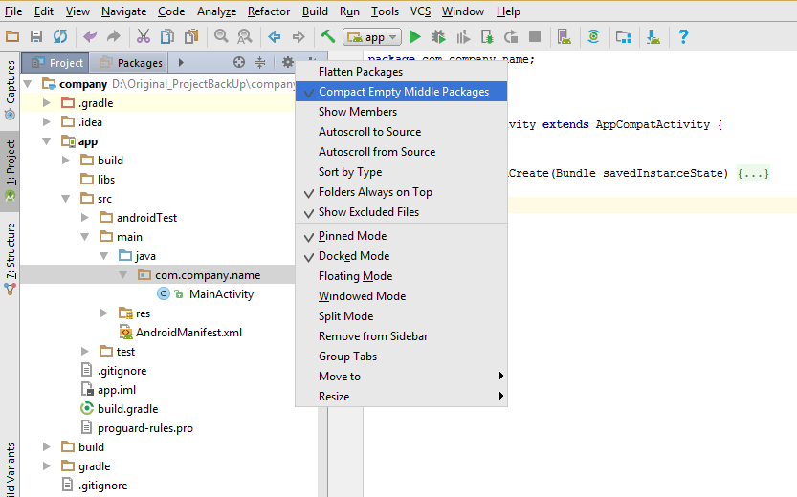Click the green Run app button
The image size is (797, 497).
tap(415, 37)
